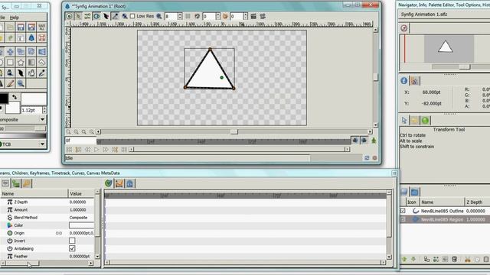Click the default gradient bar
490x275 pixels.
[x=23, y=136]
